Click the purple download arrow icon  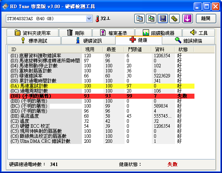187,19
